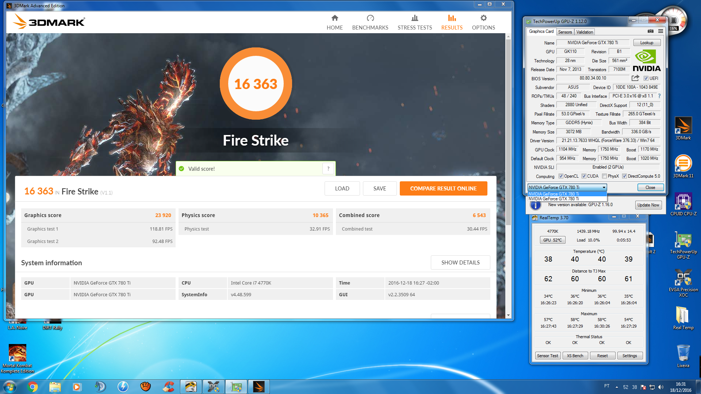Go to BENCHMARKS in 3DMark

[x=370, y=23]
